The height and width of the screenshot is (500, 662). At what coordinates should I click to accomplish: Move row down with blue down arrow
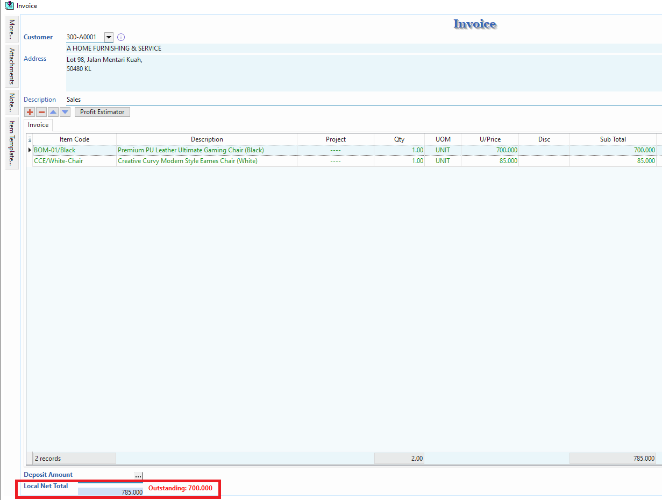(x=65, y=112)
